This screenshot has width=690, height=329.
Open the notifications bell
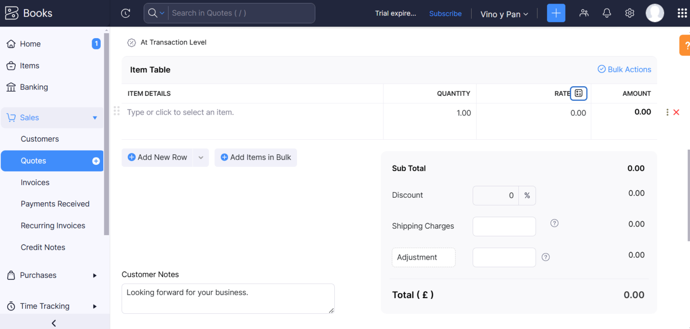click(606, 13)
